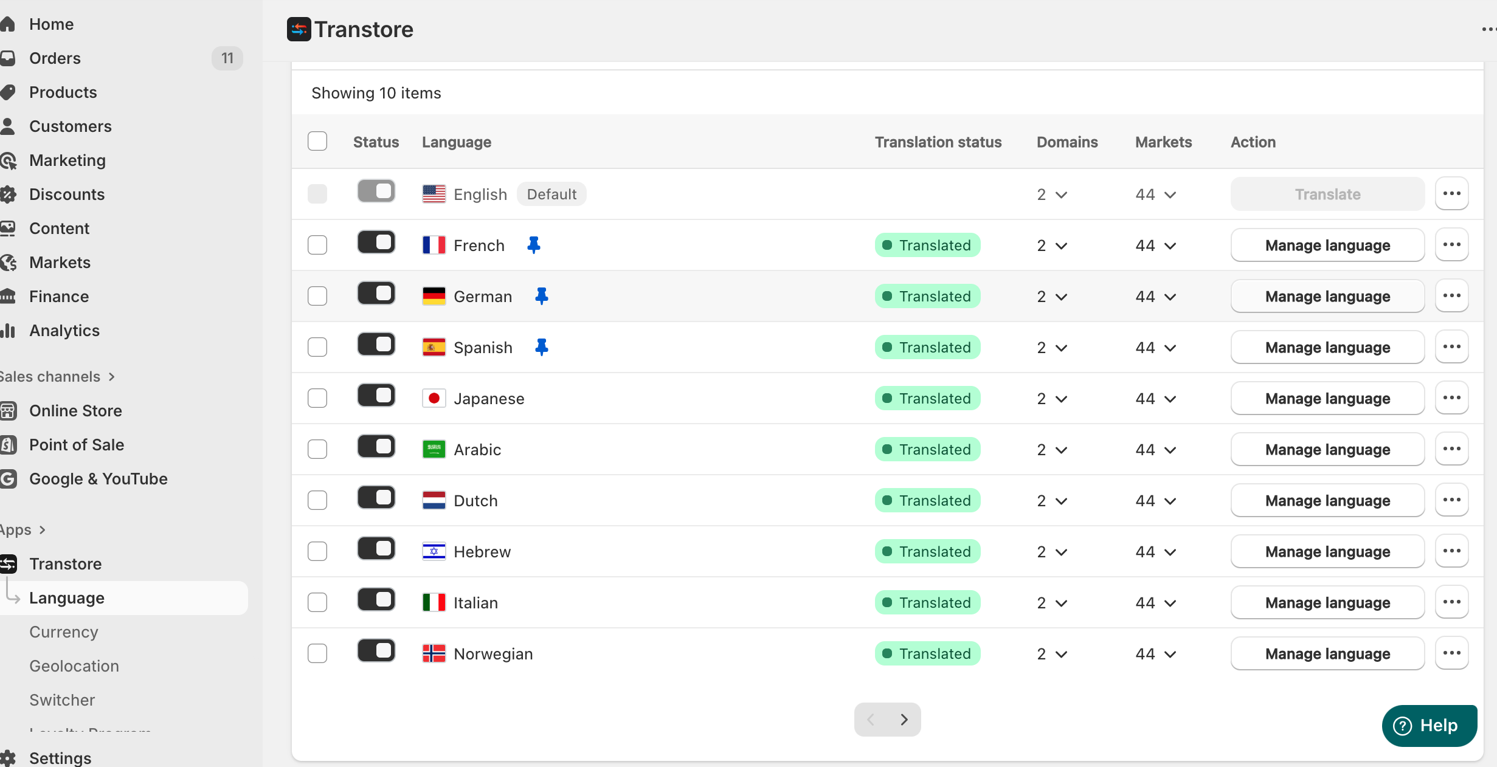Screen dimensions: 1497x767
Task: Check the select-all header checkbox
Action: (317, 142)
